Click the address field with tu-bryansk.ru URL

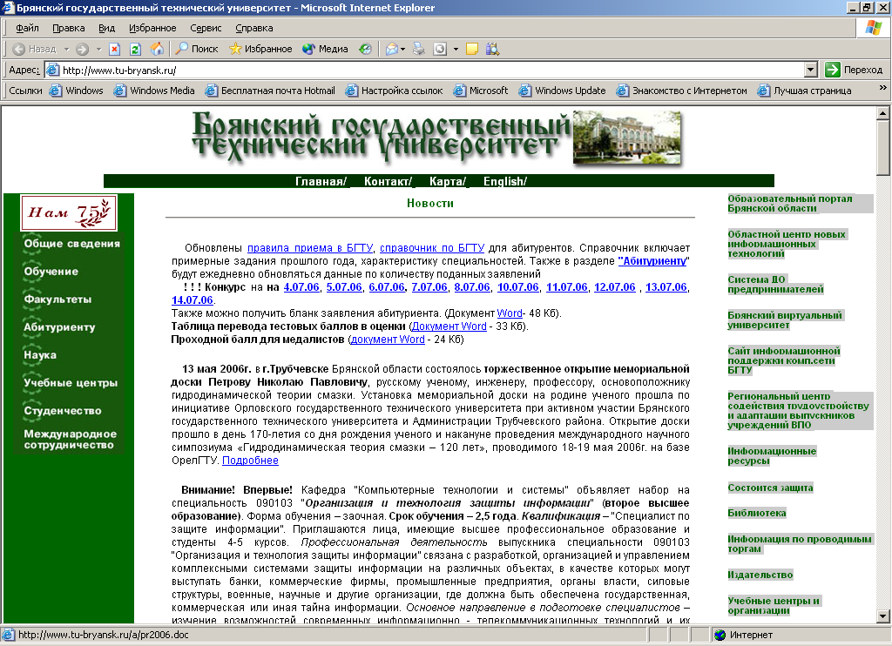coord(432,70)
